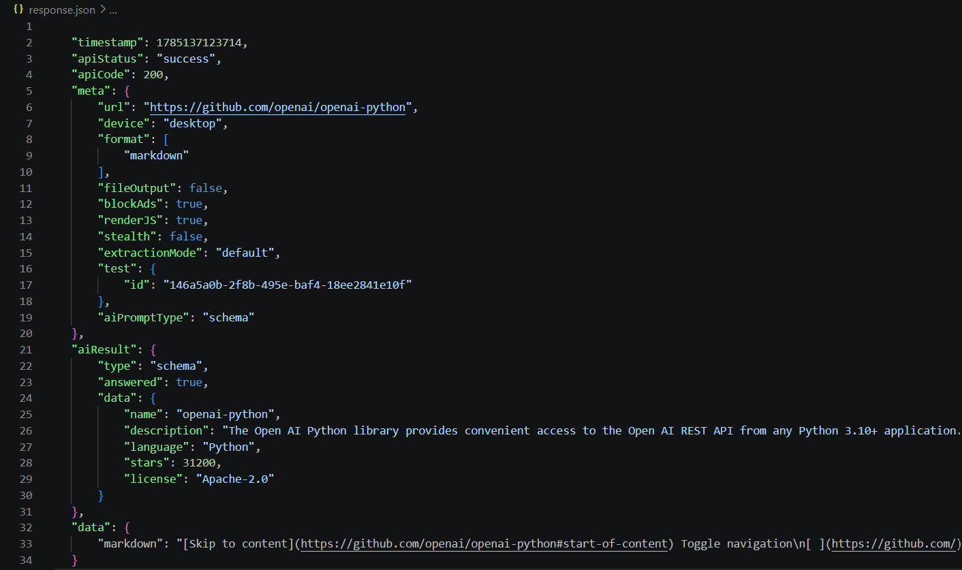Select the false value of fileOutput
962x570 pixels.
tap(206, 188)
